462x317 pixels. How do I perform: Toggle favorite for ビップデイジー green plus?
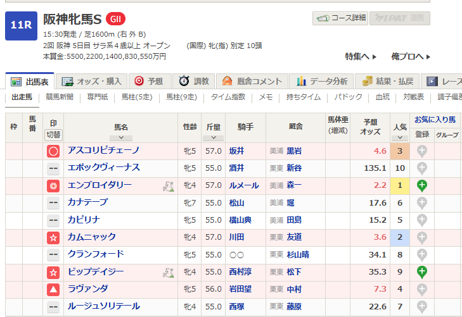(x=422, y=273)
